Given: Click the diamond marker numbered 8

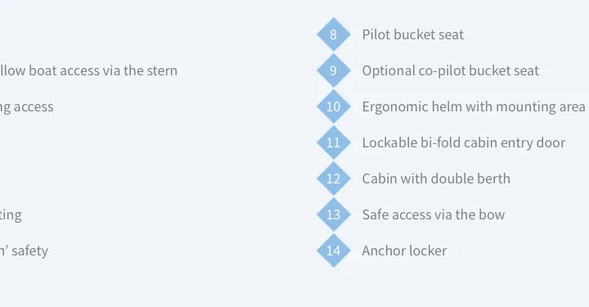Looking at the screenshot, I should click(x=334, y=34).
